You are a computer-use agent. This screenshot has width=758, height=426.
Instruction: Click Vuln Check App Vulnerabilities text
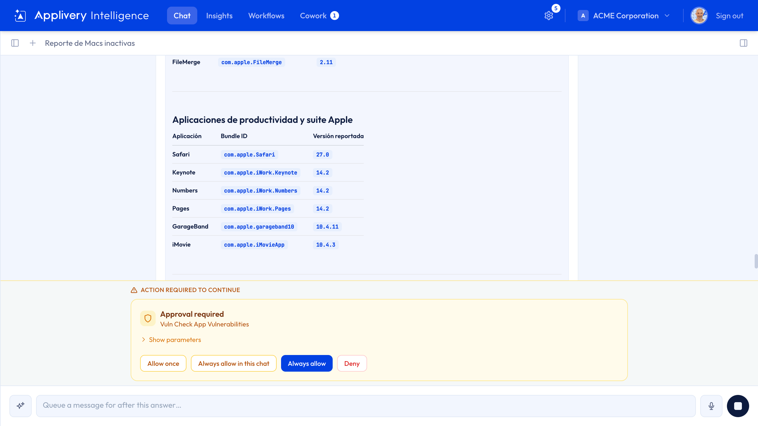(204, 324)
